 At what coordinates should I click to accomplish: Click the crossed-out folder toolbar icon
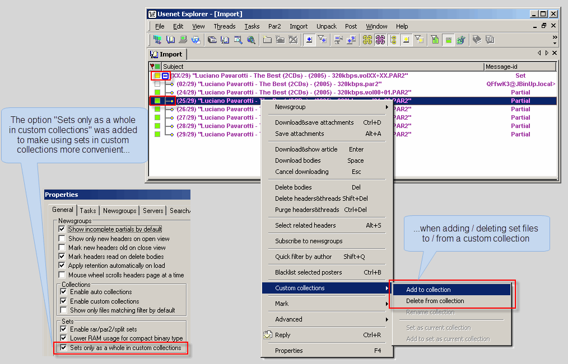(292, 40)
